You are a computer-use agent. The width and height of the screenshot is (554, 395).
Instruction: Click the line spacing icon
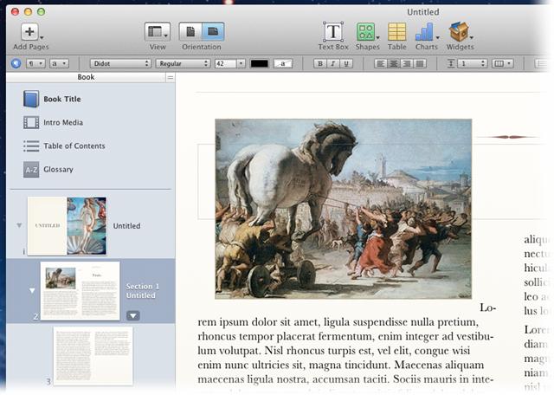pos(451,63)
